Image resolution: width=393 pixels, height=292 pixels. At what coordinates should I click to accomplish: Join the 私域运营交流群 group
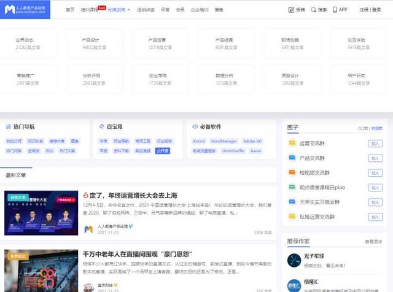(375, 217)
